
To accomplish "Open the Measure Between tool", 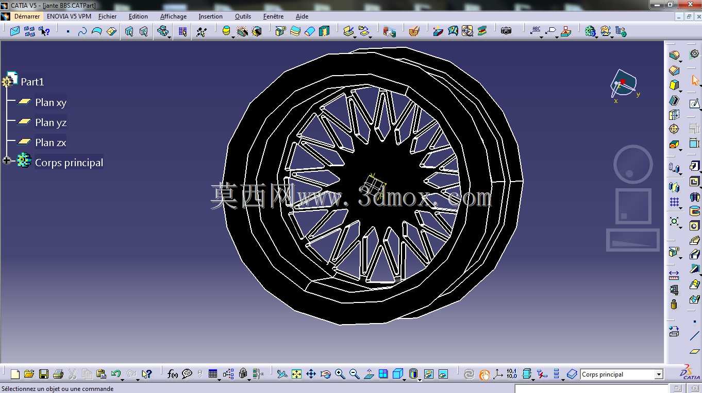I will (674, 275).
